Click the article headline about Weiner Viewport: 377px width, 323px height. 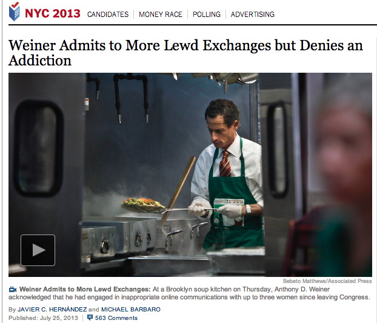(x=185, y=53)
